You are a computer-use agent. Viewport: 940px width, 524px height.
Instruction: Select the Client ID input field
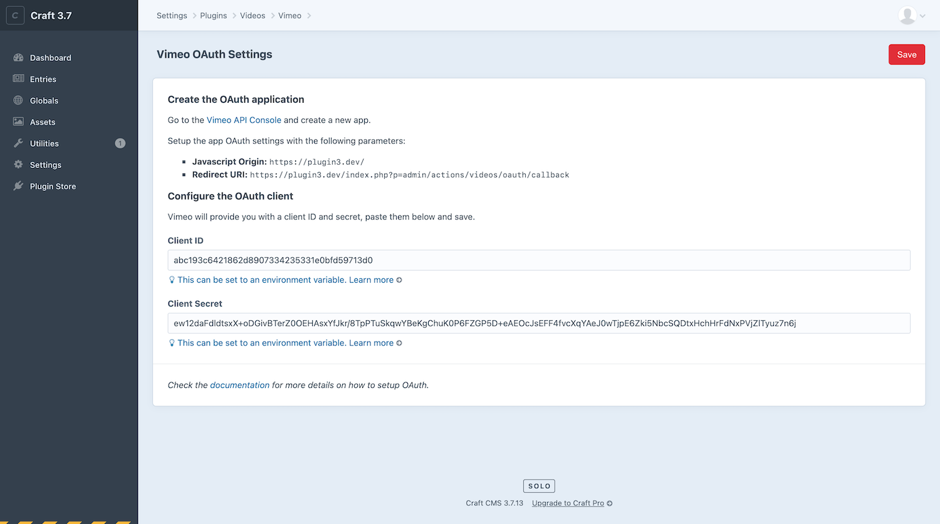[539, 259]
